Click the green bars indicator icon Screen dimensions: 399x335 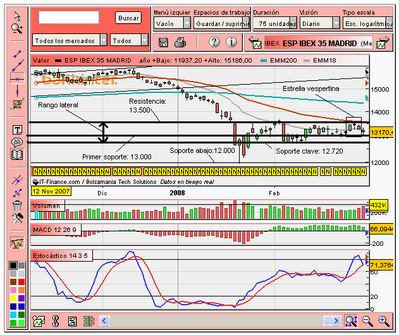89,321
